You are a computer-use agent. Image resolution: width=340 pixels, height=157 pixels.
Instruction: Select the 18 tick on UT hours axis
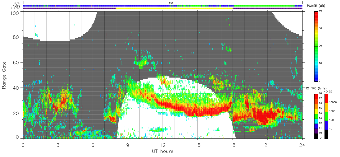point(232,145)
